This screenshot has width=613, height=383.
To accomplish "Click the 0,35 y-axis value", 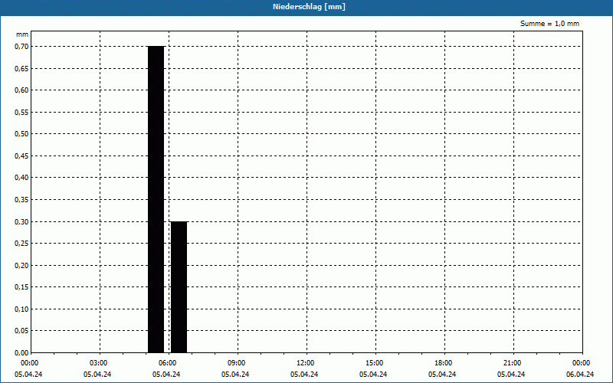I will pos(21,200).
